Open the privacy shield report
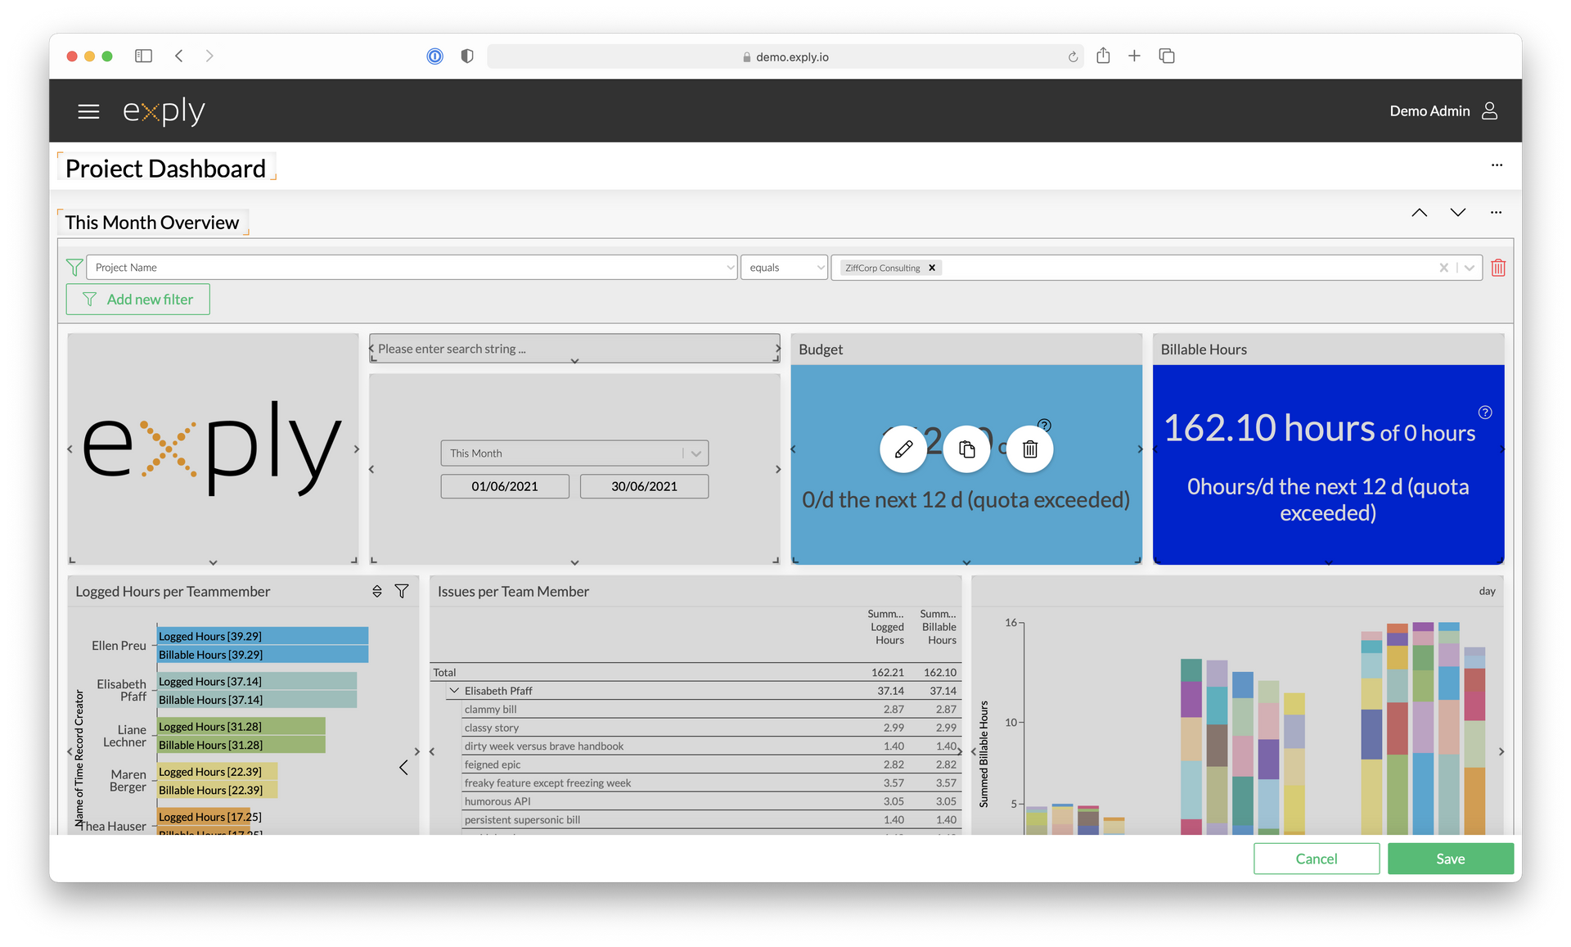 click(x=467, y=56)
